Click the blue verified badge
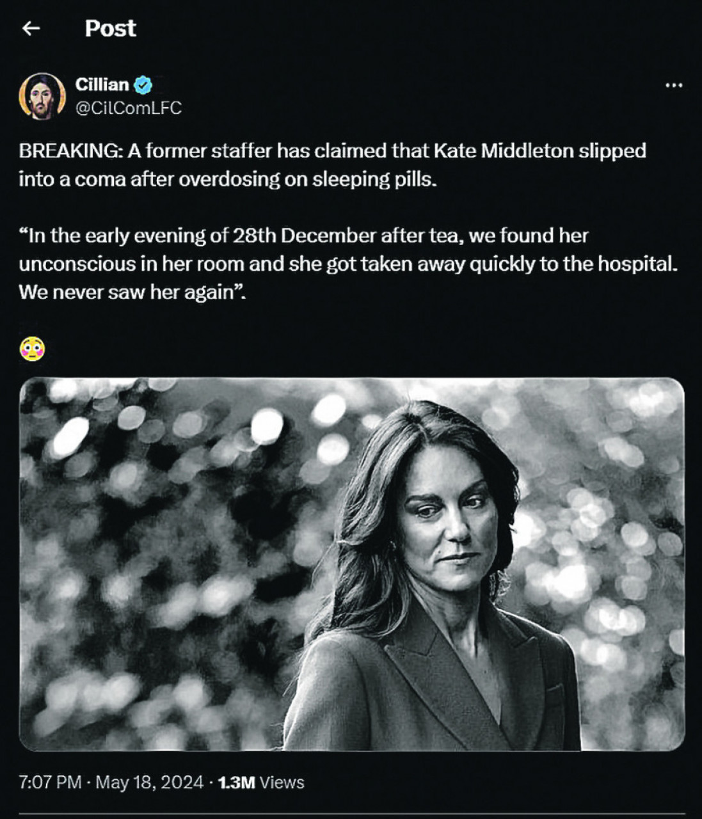The width and height of the screenshot is (702, 819). click(x=143, y=84)
